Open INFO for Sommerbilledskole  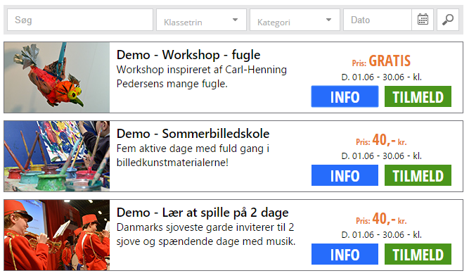tap(345, 175)
